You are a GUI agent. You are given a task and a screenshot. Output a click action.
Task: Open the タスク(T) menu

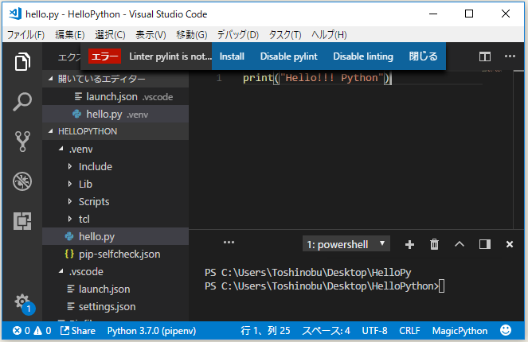click(x=285, y=34)
